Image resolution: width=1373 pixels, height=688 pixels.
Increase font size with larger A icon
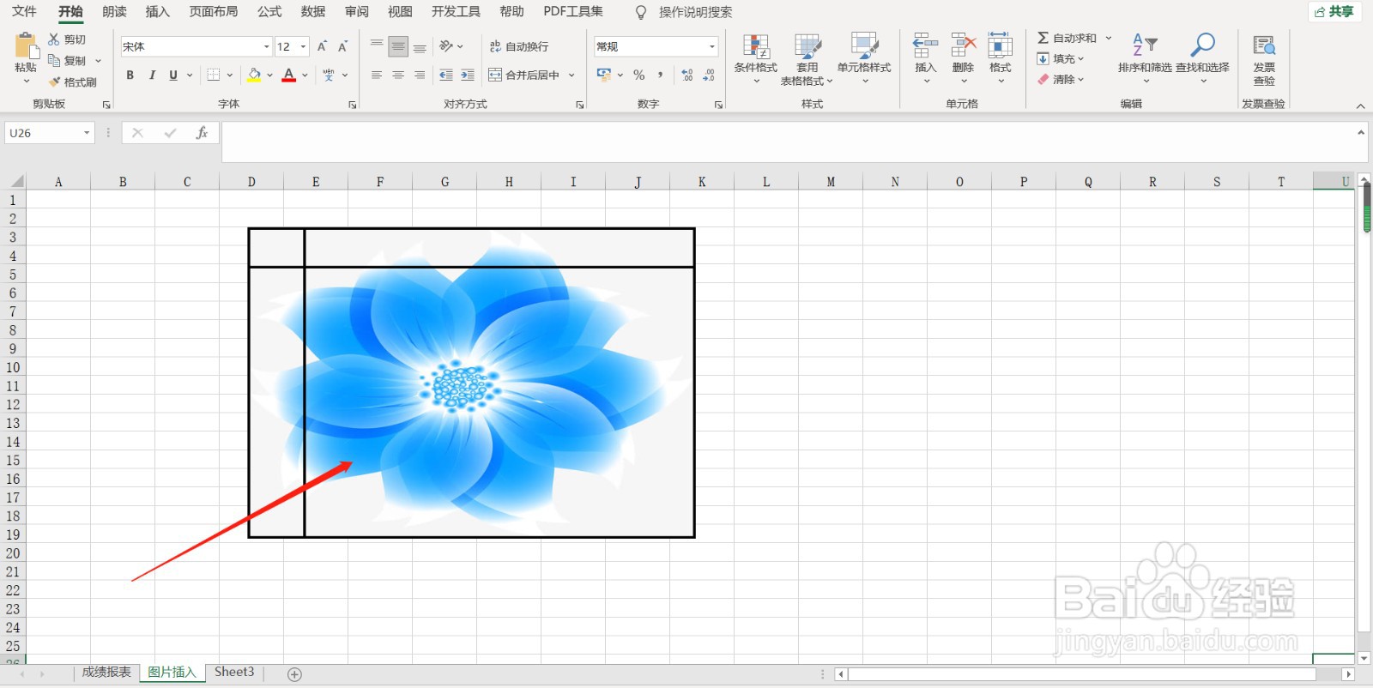(x=323, y=46)
